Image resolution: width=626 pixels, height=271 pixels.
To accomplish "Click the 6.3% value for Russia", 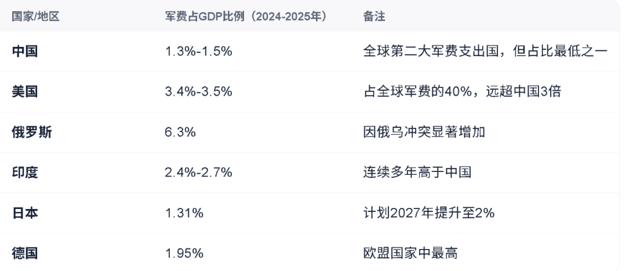I will pyautogui.click(x=180, y=131).
